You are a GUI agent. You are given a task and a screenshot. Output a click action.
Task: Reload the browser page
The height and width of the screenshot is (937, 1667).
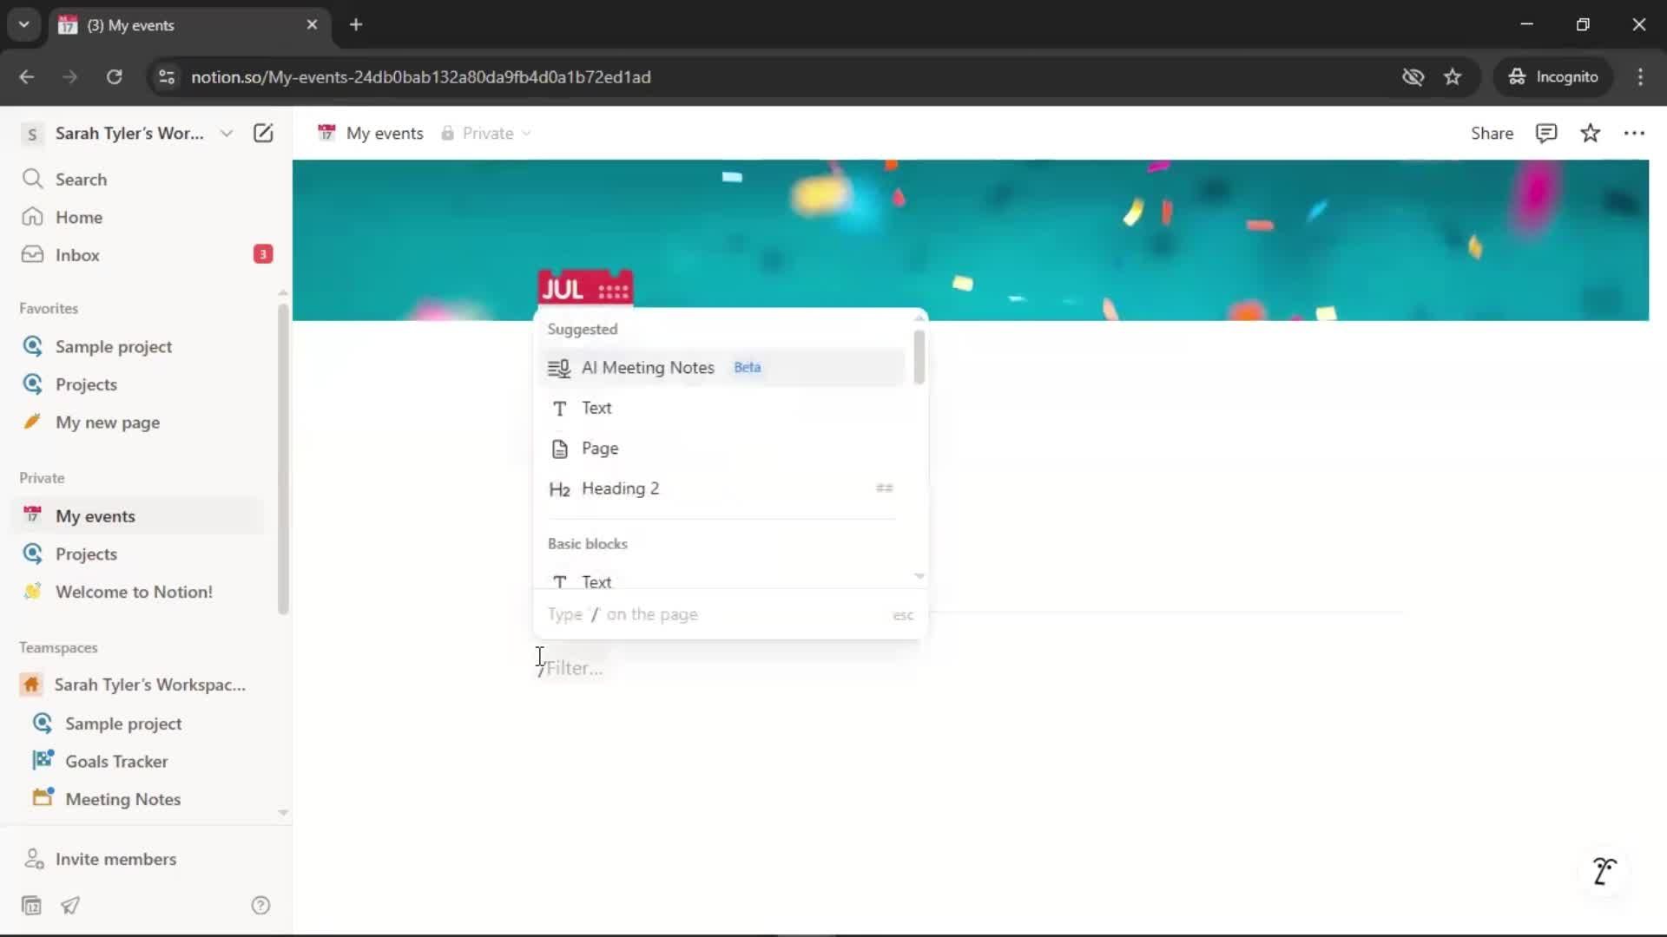(x=114, y=76)
